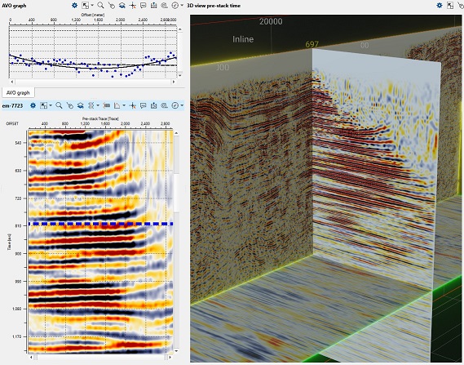
Task: Toggle the pick pointer tool in AVO toolbar
Action: click(111, 6)
